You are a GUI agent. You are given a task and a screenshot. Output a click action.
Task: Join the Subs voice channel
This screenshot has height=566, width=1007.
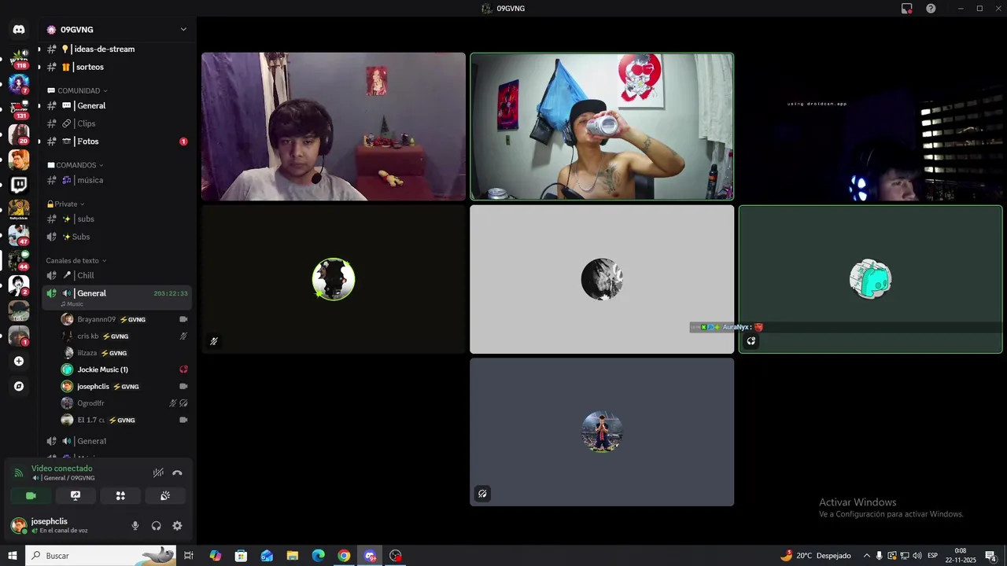(116, 237)
